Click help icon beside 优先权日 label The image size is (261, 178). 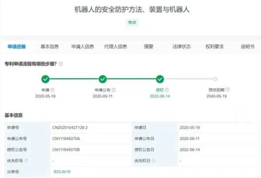(154, 161)
